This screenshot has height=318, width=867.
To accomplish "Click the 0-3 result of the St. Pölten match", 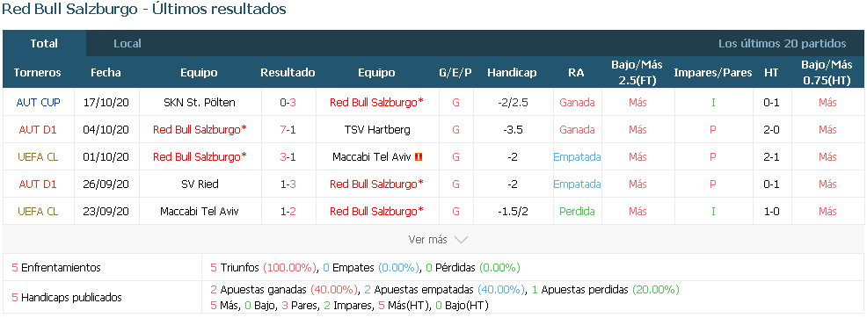I will pos(288,102).
